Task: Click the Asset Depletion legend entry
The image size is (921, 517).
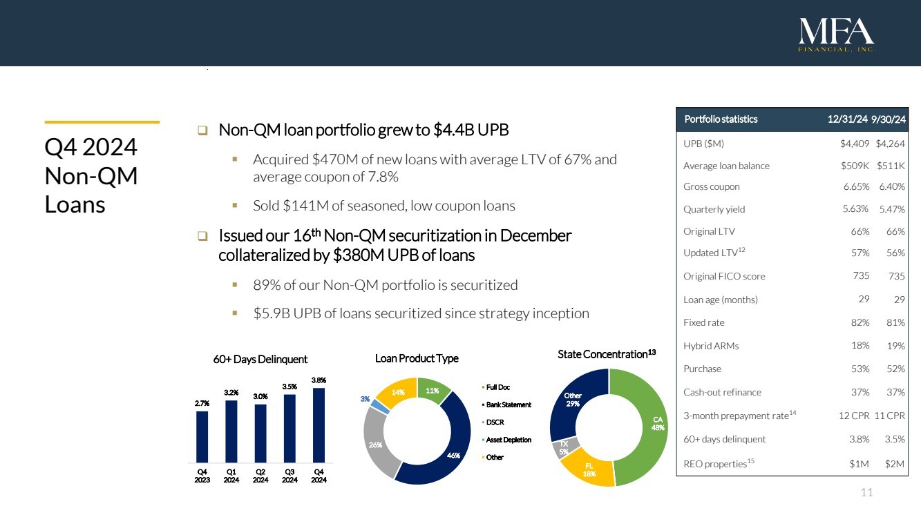Action: [509, 440]
